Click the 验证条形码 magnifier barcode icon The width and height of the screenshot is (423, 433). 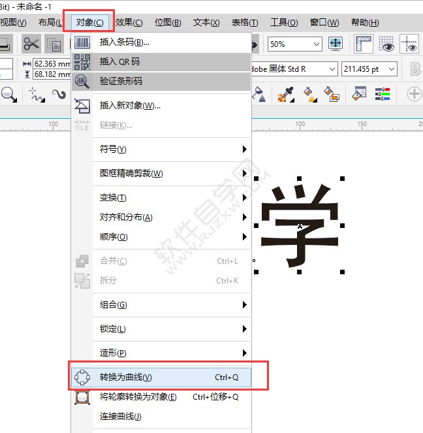tap(82, 82)
